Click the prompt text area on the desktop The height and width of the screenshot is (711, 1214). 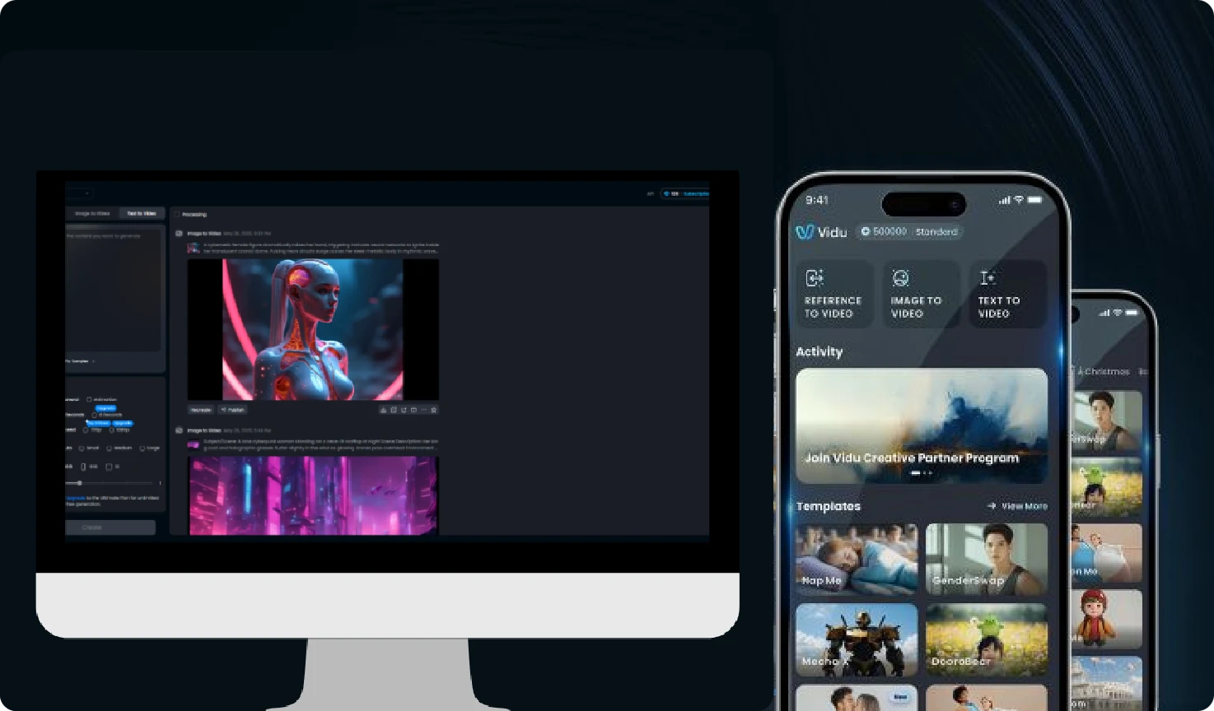(x=114, y=290)
